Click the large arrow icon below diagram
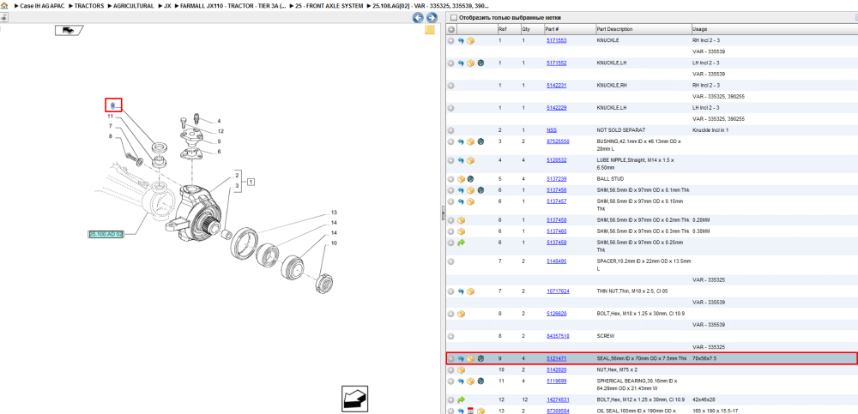The height and width of the screenshot is (414, 858). pyautogui.click(x=354, y=399)
